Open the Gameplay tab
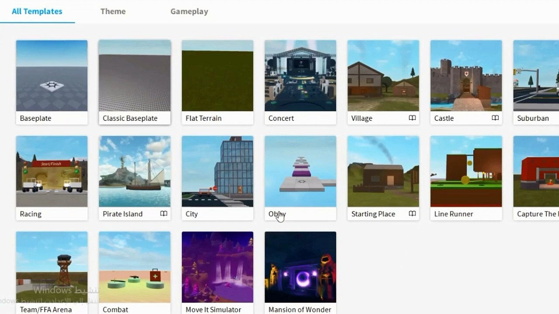The height and width of the screenshot is (314, 559). click(x=189, y=11)
